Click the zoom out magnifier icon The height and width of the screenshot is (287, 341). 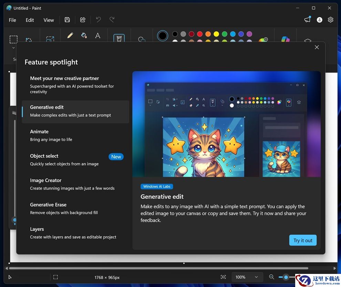271,277
